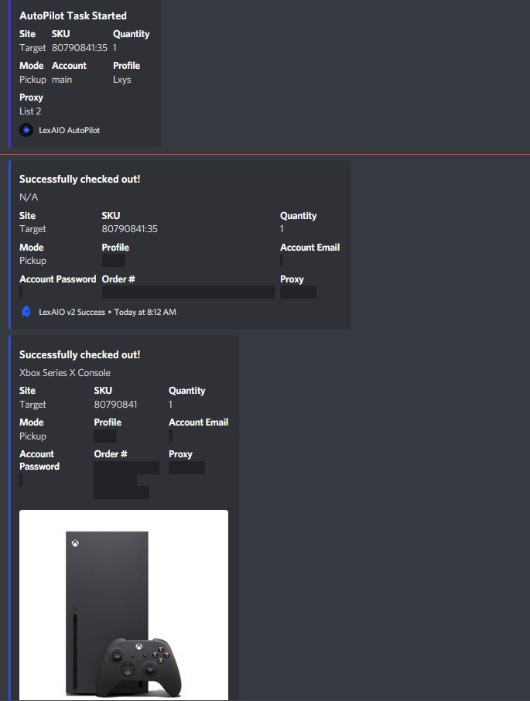Click 'Account Email' label in Xbox embed
This screenshot has height=701, width=530.
[x=198, y=422]
